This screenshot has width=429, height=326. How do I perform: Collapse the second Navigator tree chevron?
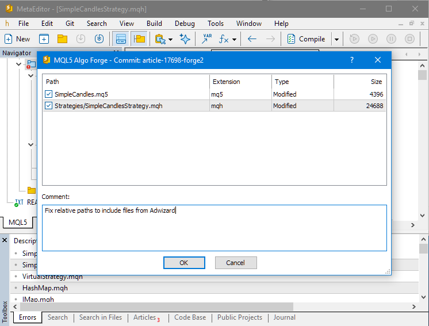[30, 76]
